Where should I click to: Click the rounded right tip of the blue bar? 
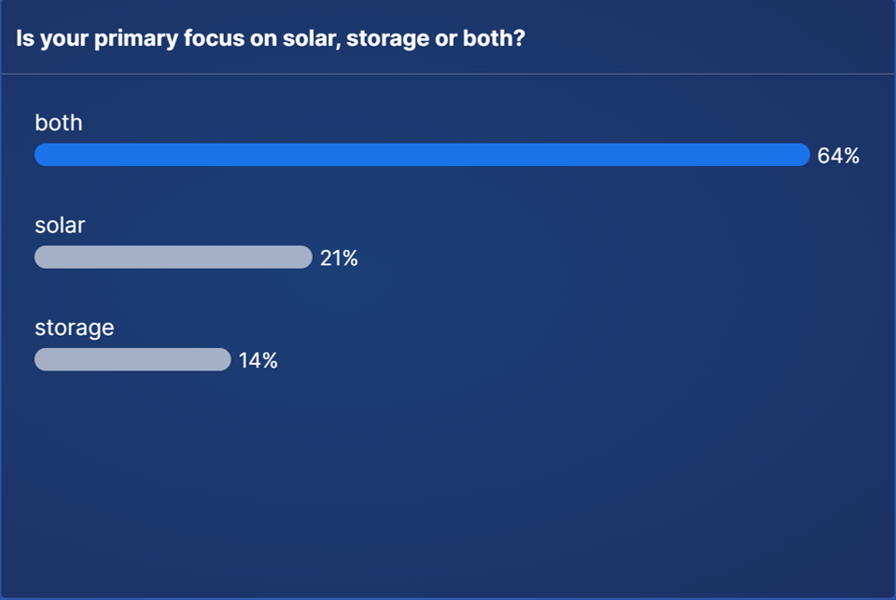tap(802, 155)
